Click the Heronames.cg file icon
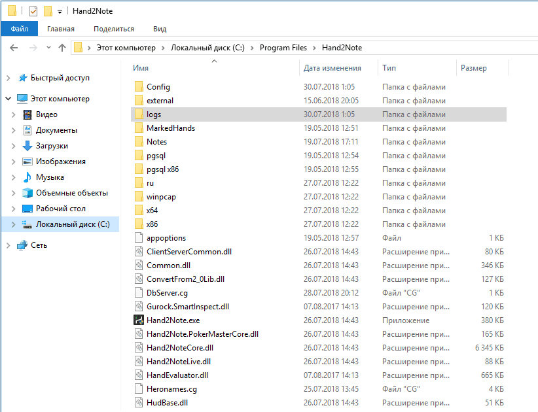The width and height of the screenshot is (538, 412). (139, 388)
